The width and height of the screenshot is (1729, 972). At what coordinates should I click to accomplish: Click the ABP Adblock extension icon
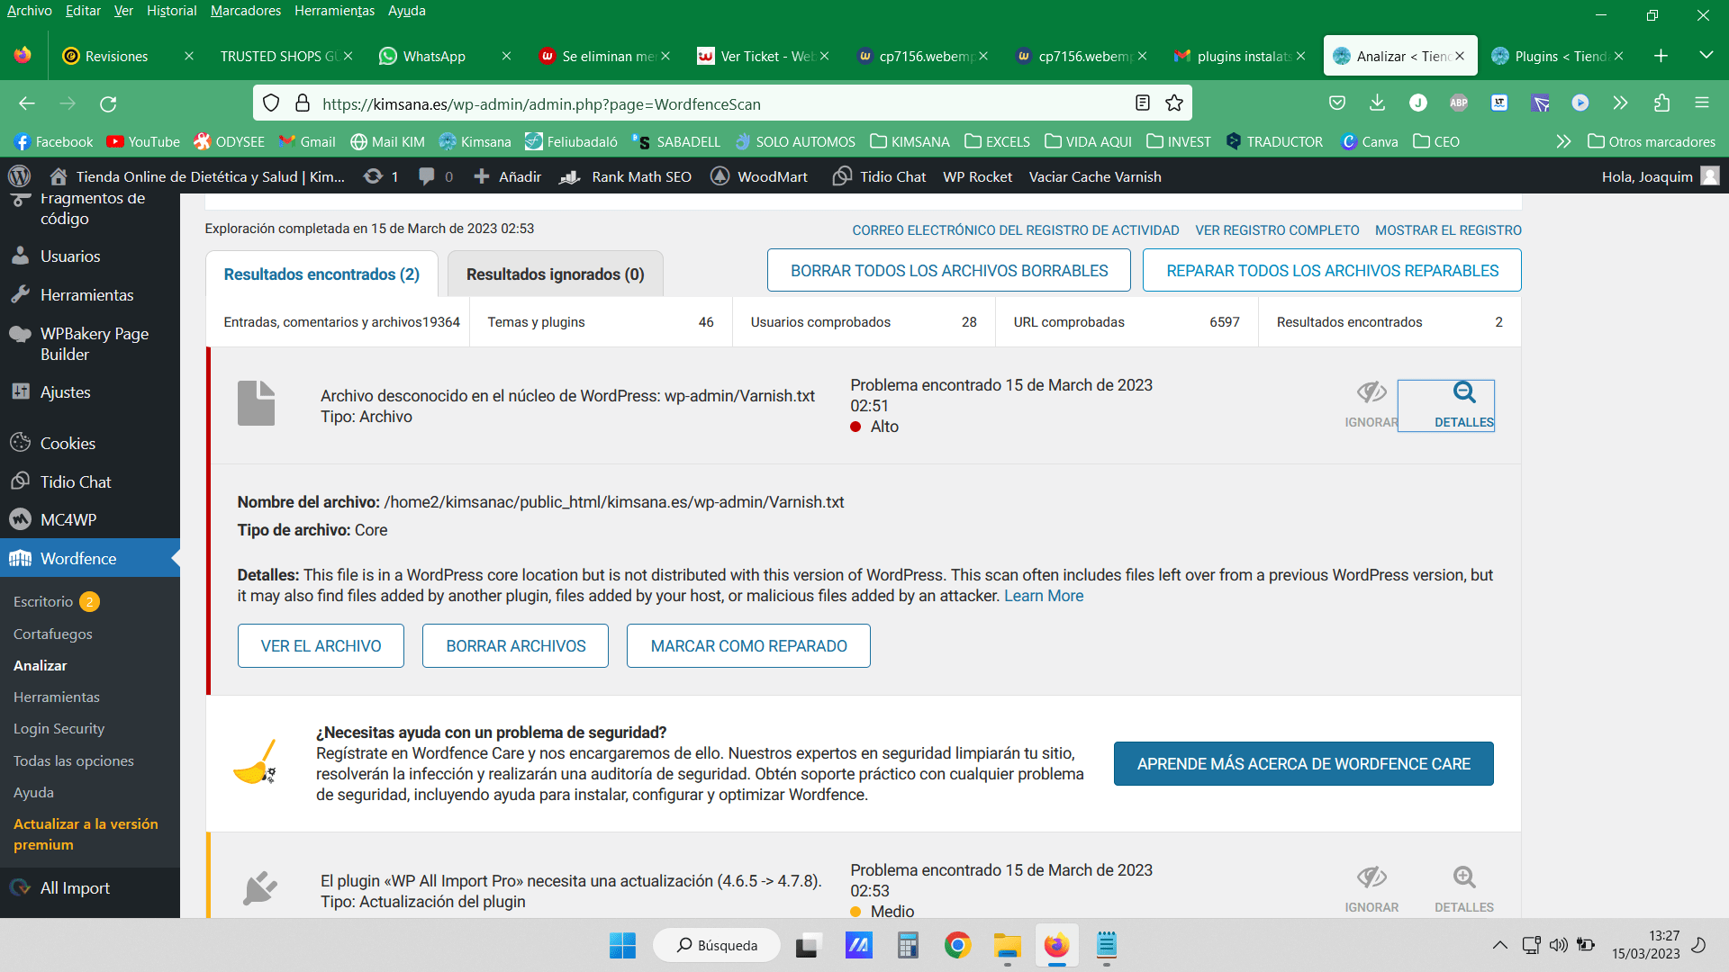coord(1459,103)
